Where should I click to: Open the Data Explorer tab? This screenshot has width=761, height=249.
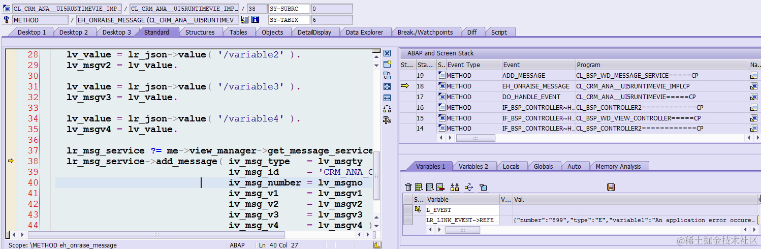(x=364, y=32)
